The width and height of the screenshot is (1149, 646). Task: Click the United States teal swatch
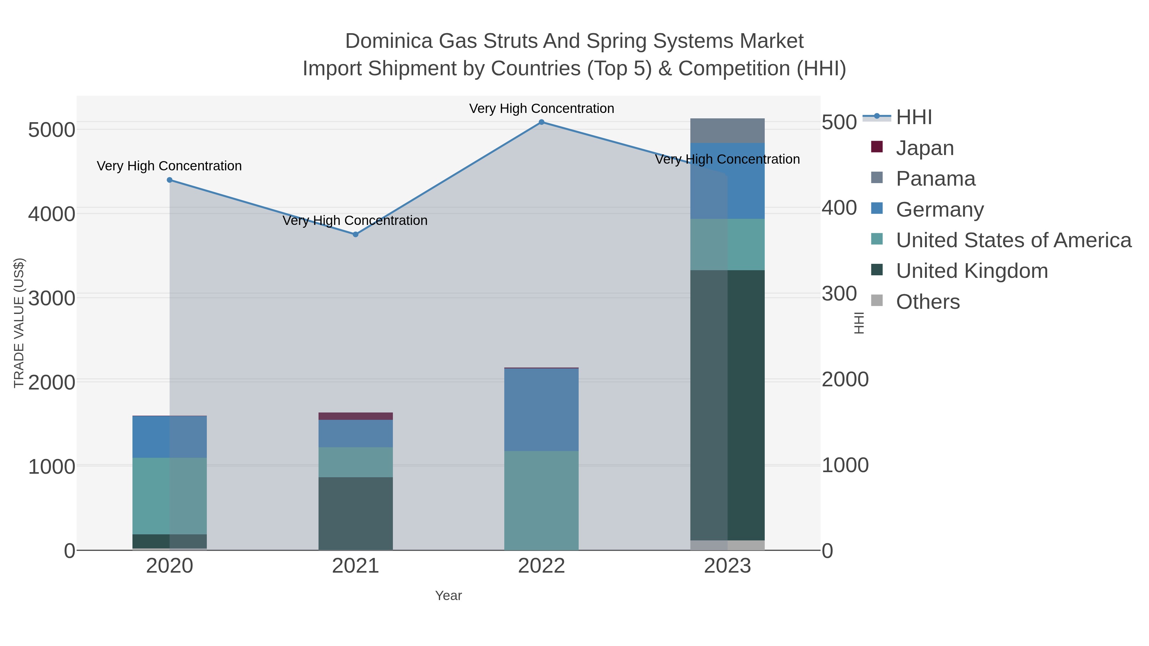coord(877,239)
